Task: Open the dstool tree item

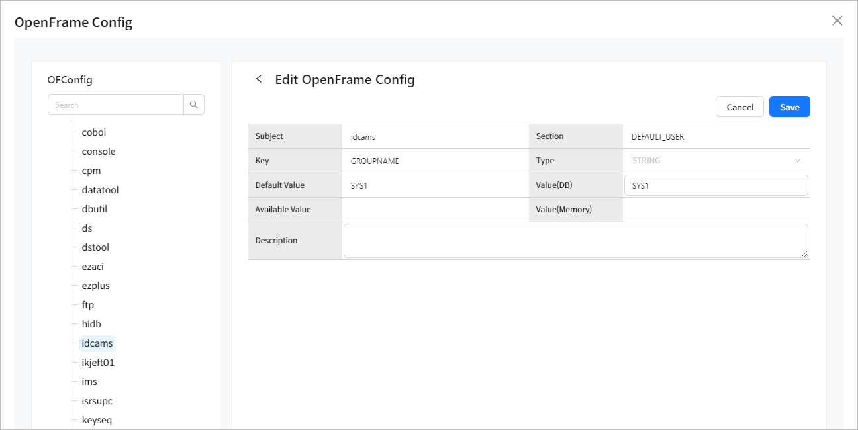Action: point(95,247)
